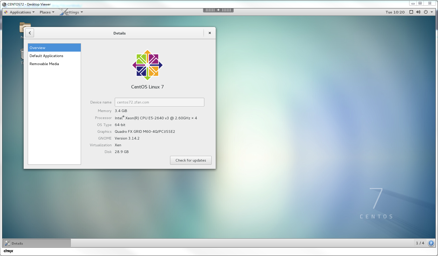
Task: Click the Details taskbar window button
Action: coord(37,243)
